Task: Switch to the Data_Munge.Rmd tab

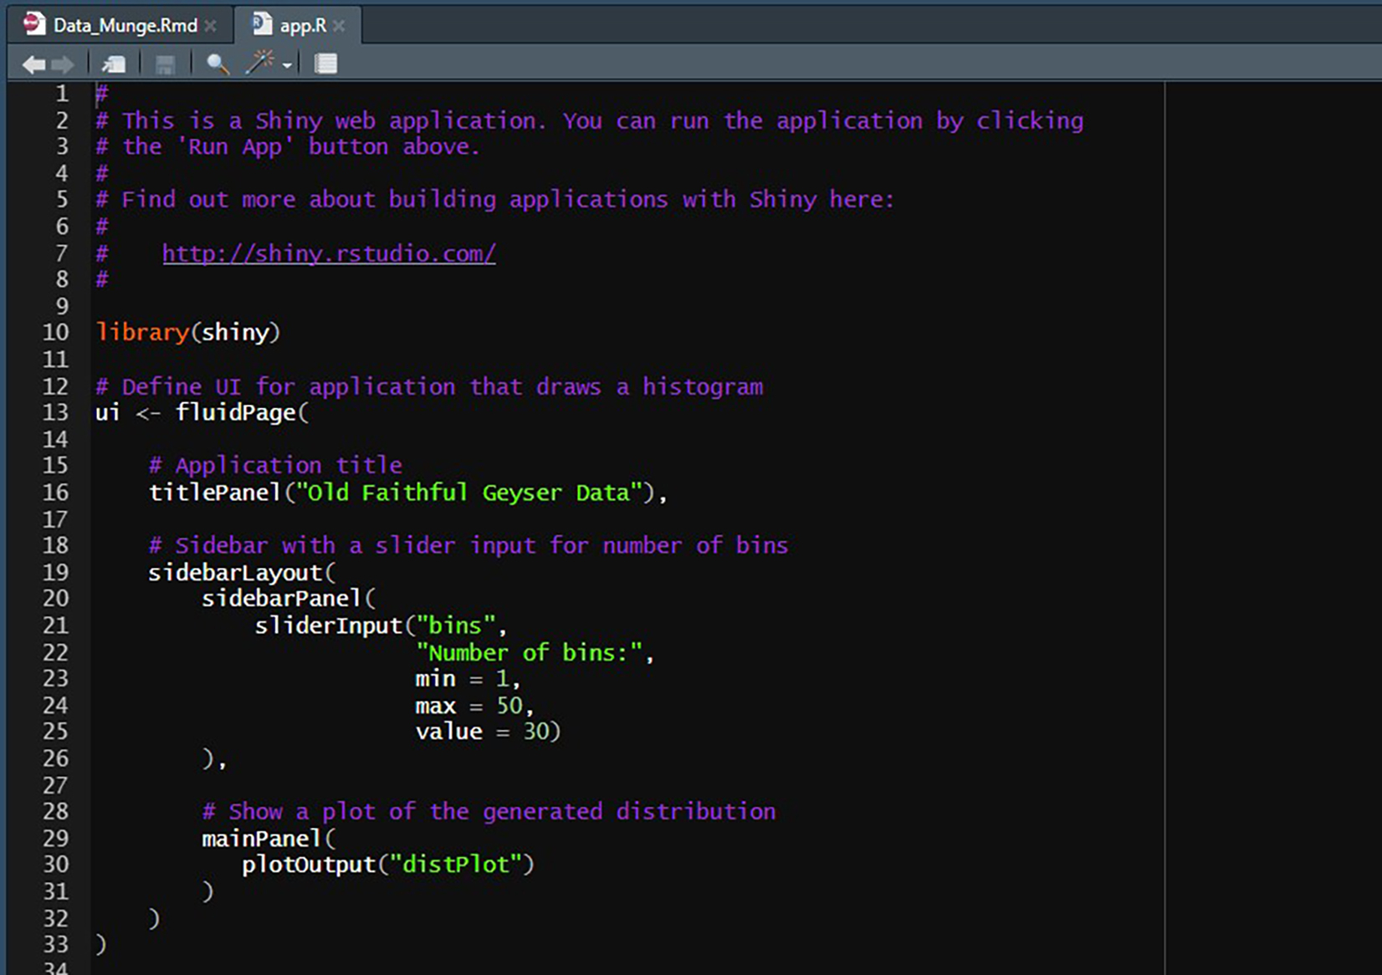Action: point(124,26)
